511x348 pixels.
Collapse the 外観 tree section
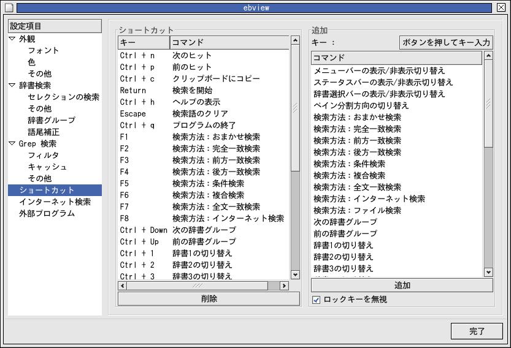pos(13,39)
